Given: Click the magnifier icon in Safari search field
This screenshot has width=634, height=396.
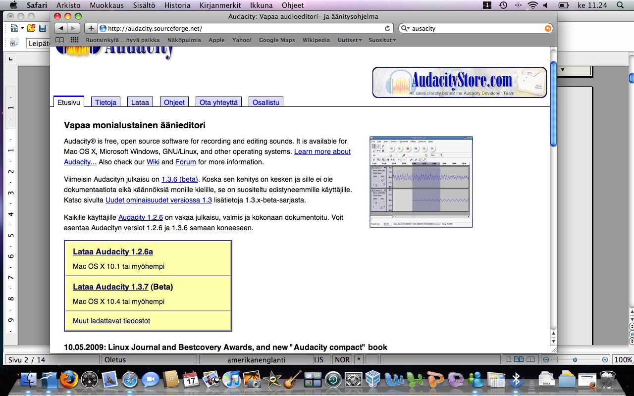Looking at the screenshot, I should pyautogui.click(x=405, y=28).
